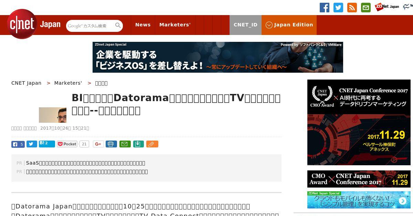Click the article headline containing Datorama
413x216 pixels.
coord(176,104)
